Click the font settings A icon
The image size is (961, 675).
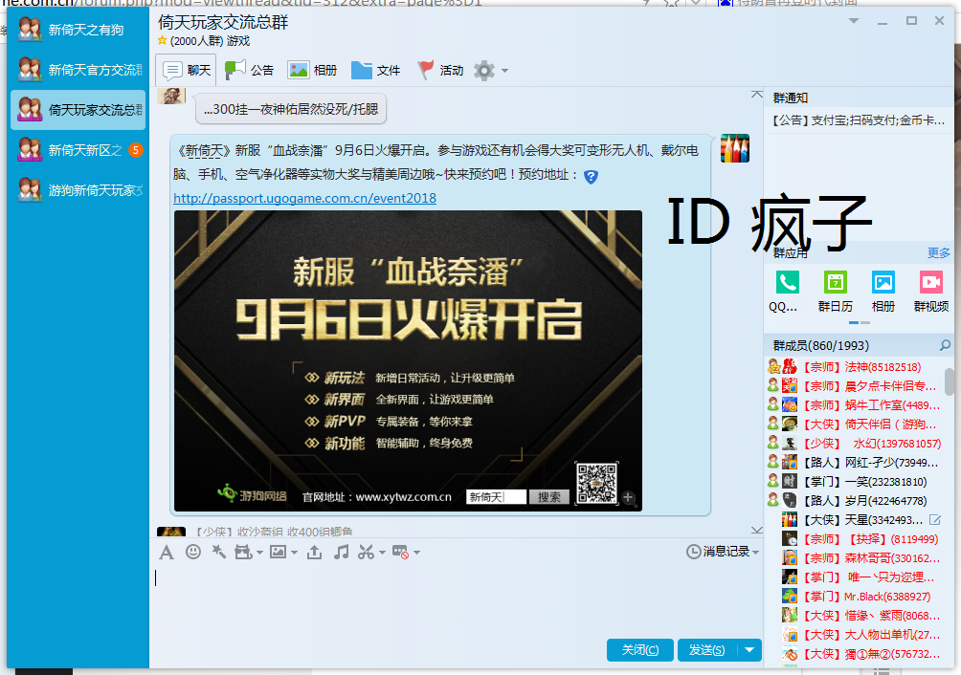click(x=167, y=552)
